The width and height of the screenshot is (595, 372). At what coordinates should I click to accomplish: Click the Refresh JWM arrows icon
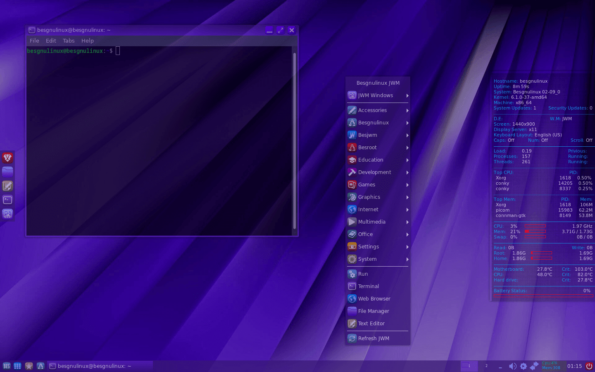pos(352,338)
